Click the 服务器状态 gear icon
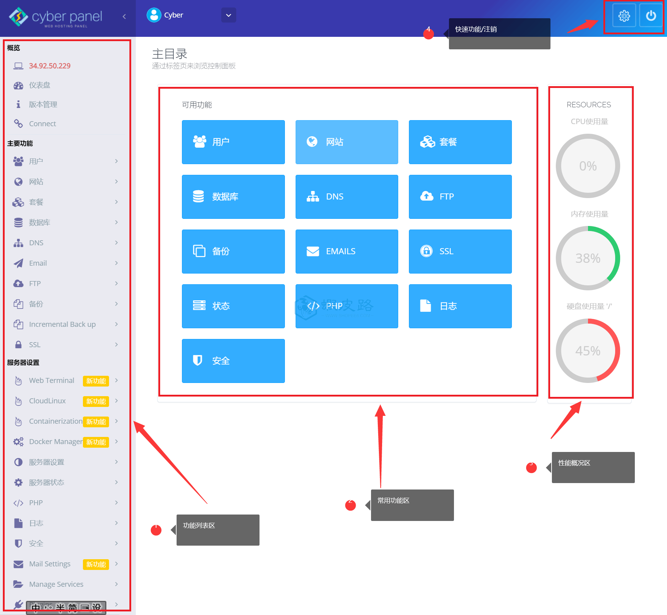The height and width of the screenshot is (615, 667). [x=18, y=483]
